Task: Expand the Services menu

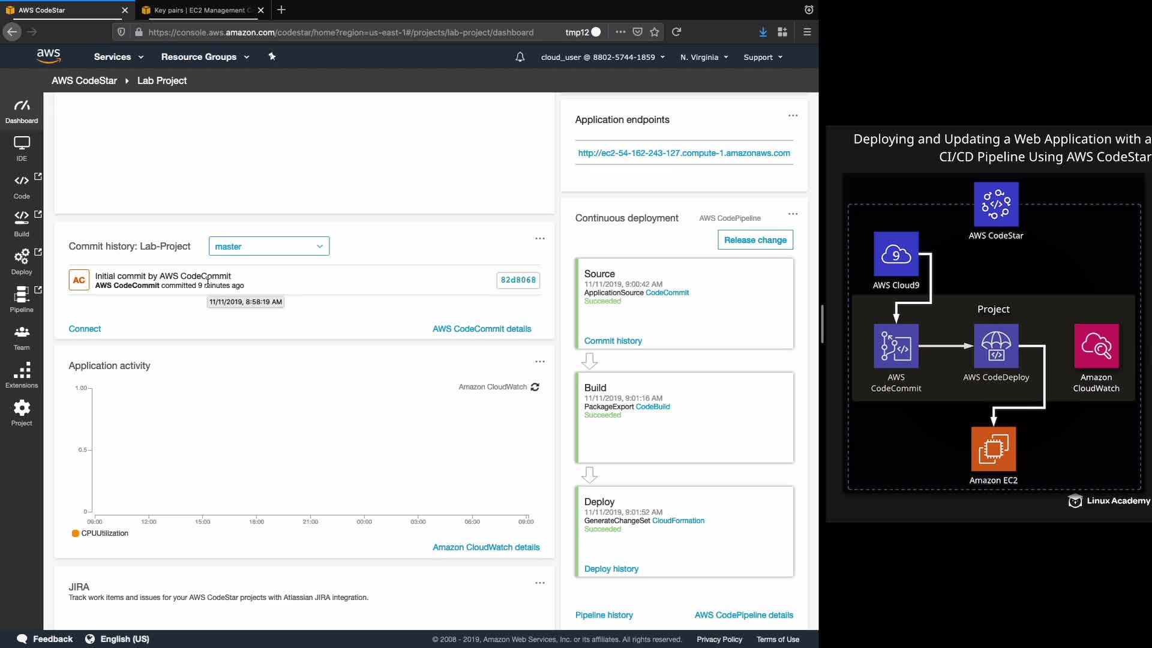Action: click(x=118, y=57)
